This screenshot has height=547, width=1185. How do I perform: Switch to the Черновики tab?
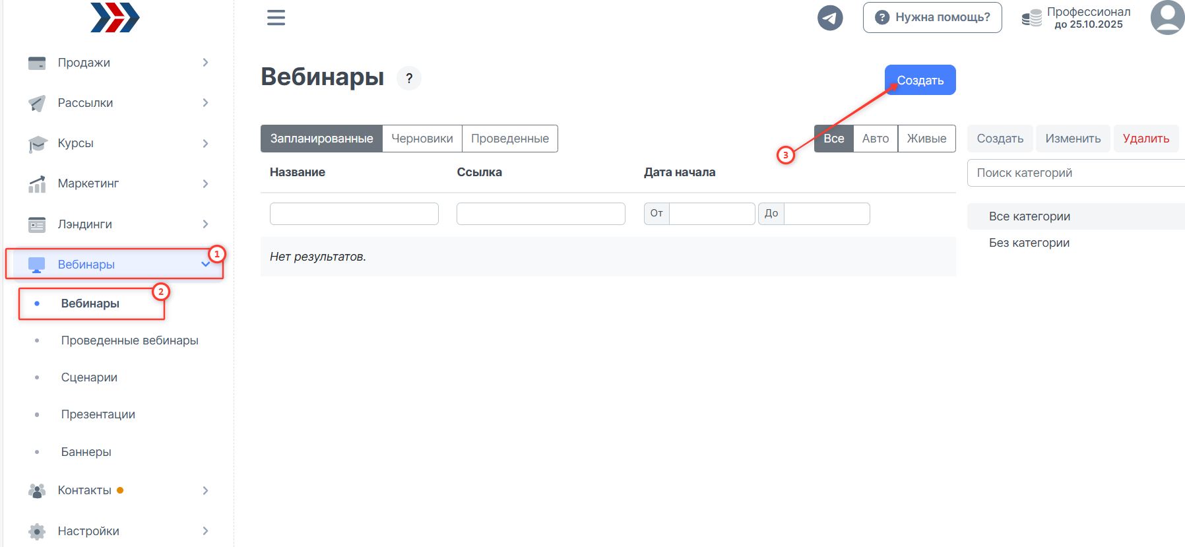[422, 139]
